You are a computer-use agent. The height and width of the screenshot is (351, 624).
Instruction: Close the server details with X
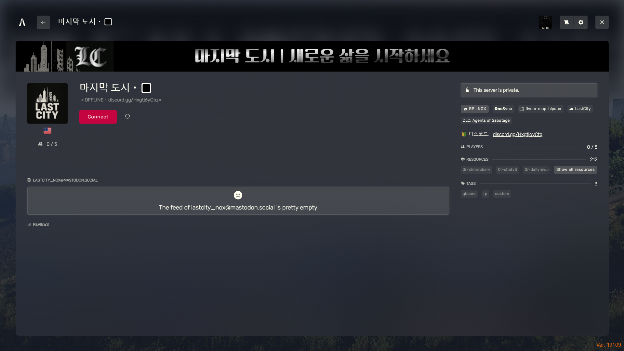tap(602, 22)
